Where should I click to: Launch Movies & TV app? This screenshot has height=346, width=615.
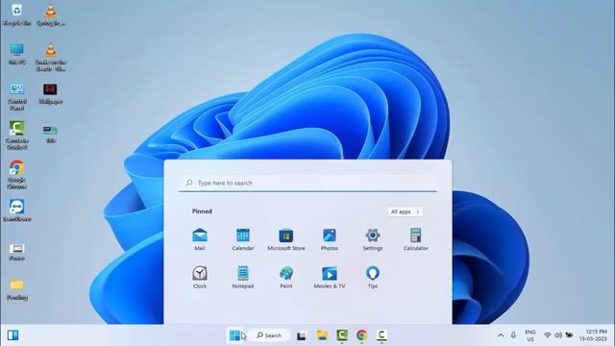coord(330,278)
